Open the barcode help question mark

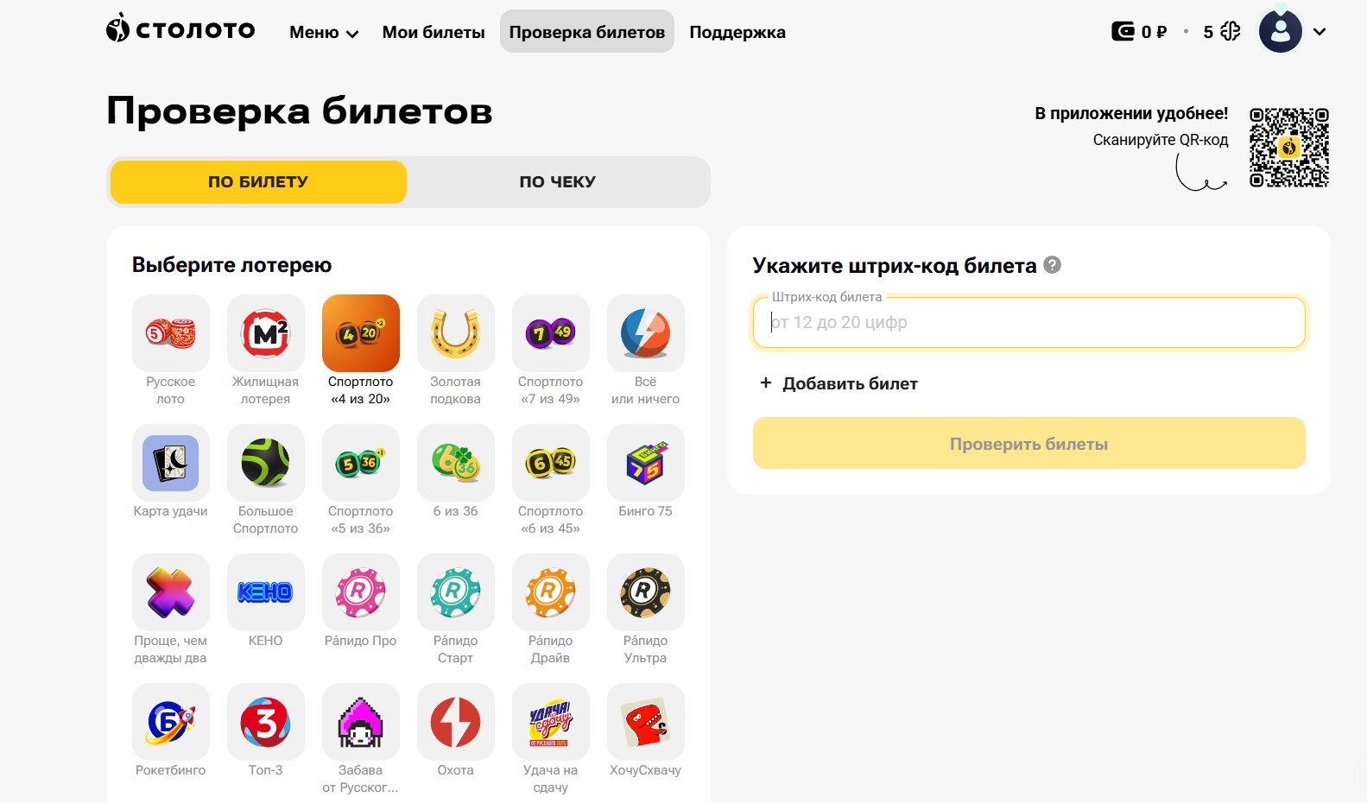pos(1052,265)
